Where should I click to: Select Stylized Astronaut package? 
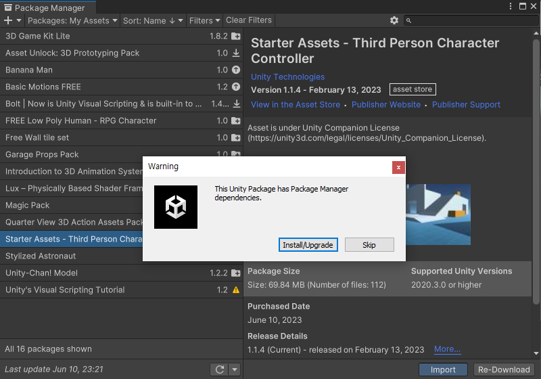coord(72,256)
